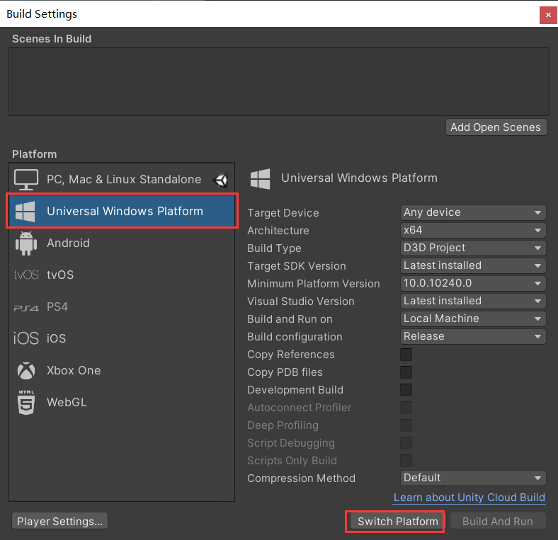
Task: Select the WebGL platform entry
Action: (67, 403)
